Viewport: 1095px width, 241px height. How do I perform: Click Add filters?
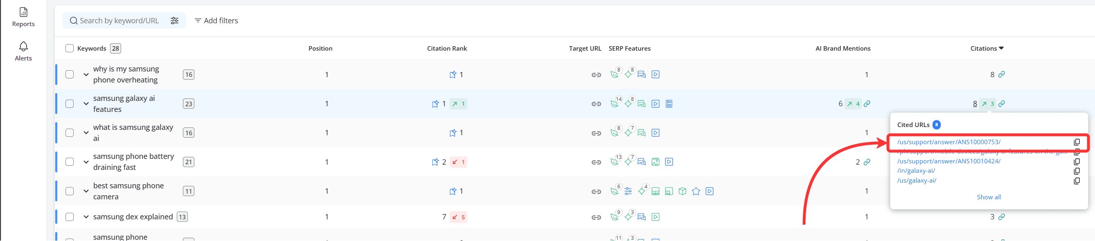(216, 21)
